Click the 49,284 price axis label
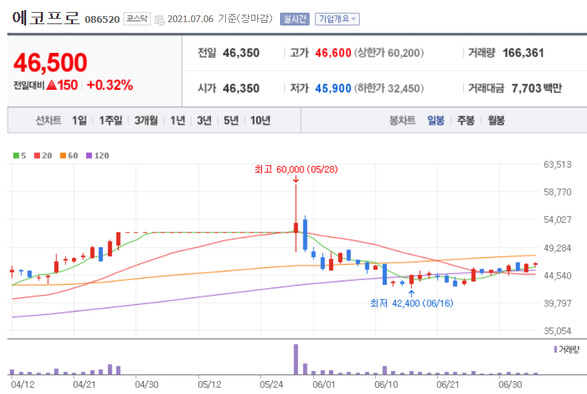This screenshot has width=587, height=394. click(x=558, y=248)
